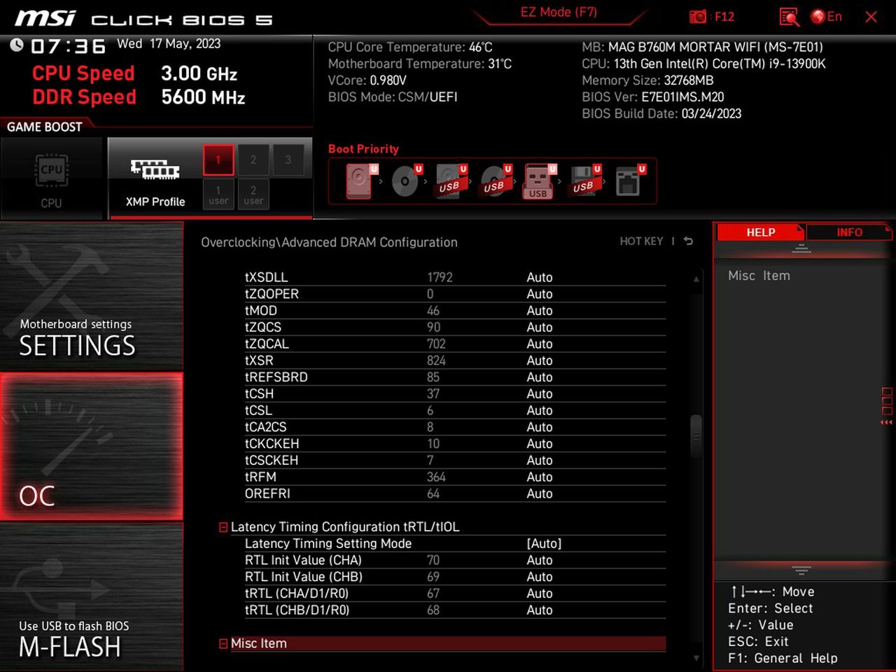
Task: Expand the Misc Item section
Action: tap(223, 644)
